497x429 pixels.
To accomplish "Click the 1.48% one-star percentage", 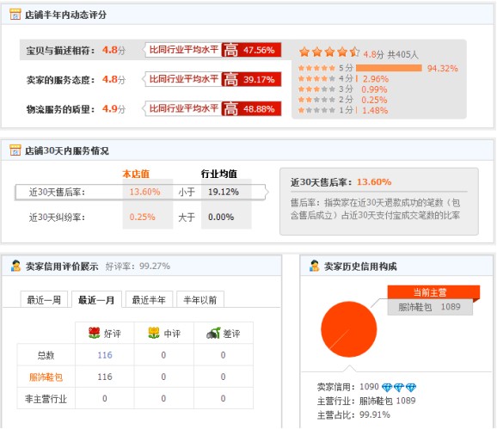I will (375, 110).
